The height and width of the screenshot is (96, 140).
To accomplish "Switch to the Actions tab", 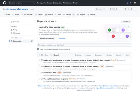I will click(x=39, y=15).
